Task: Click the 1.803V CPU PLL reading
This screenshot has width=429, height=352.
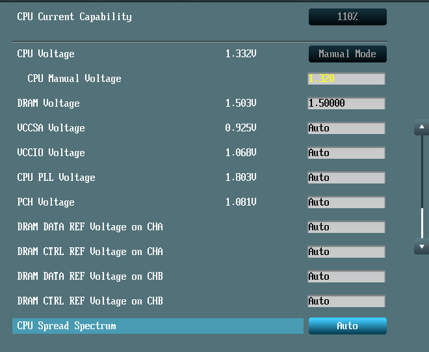Action: coord(240,177)
